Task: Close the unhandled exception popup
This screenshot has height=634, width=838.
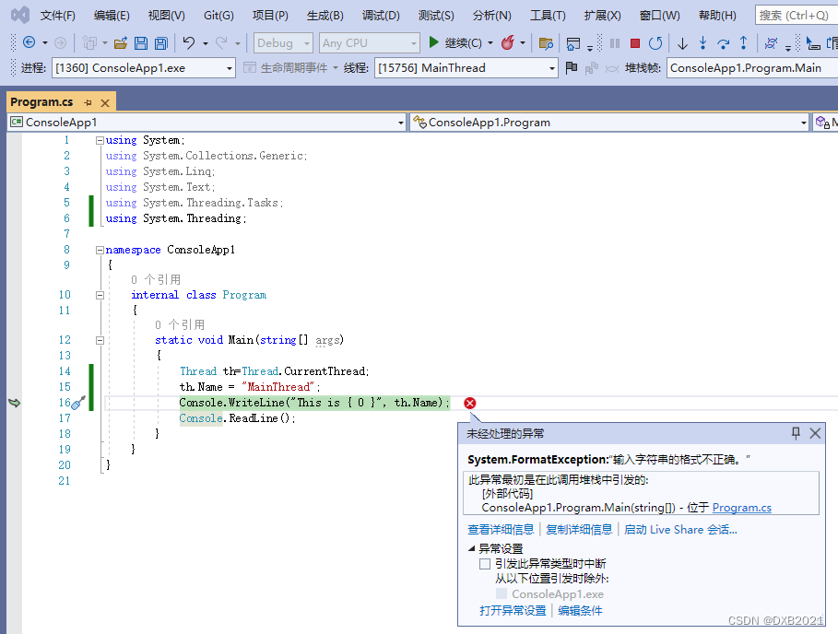Action: coord(815,433)
